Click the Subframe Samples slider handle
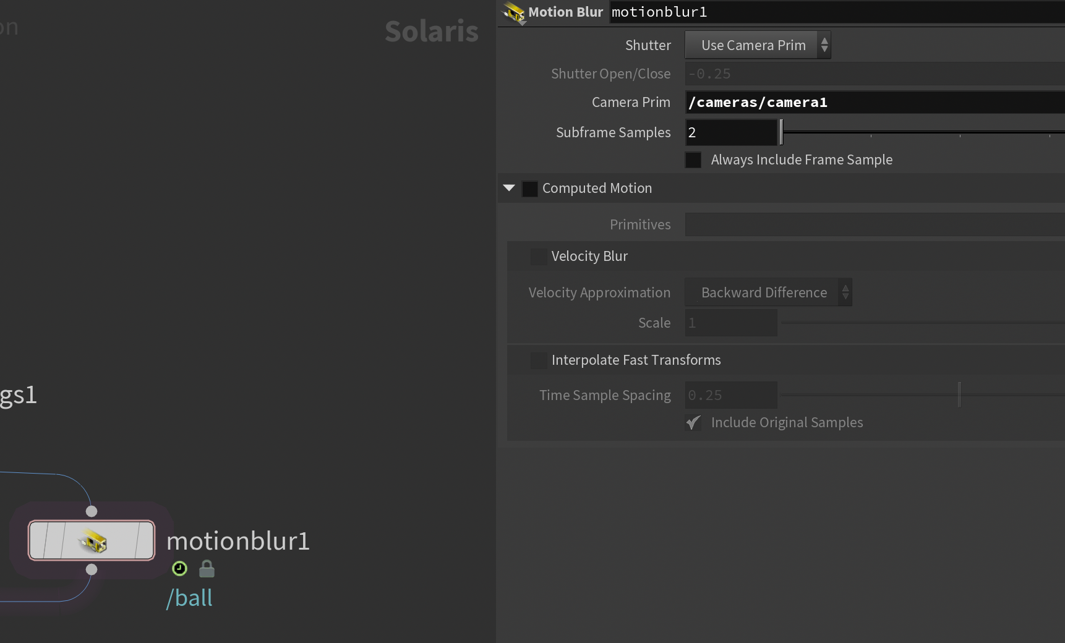 tap(781, 132)
